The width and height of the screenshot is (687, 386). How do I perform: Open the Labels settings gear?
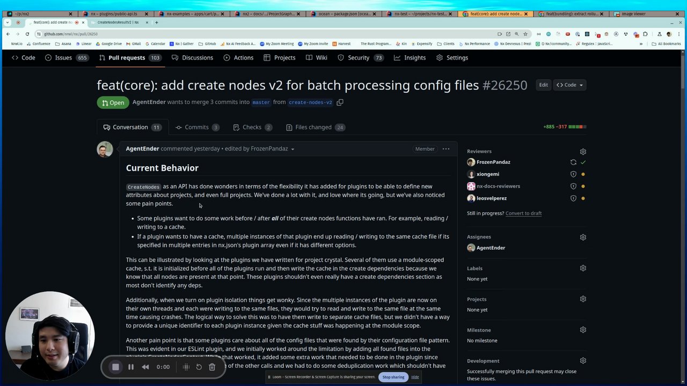(583, 268)
